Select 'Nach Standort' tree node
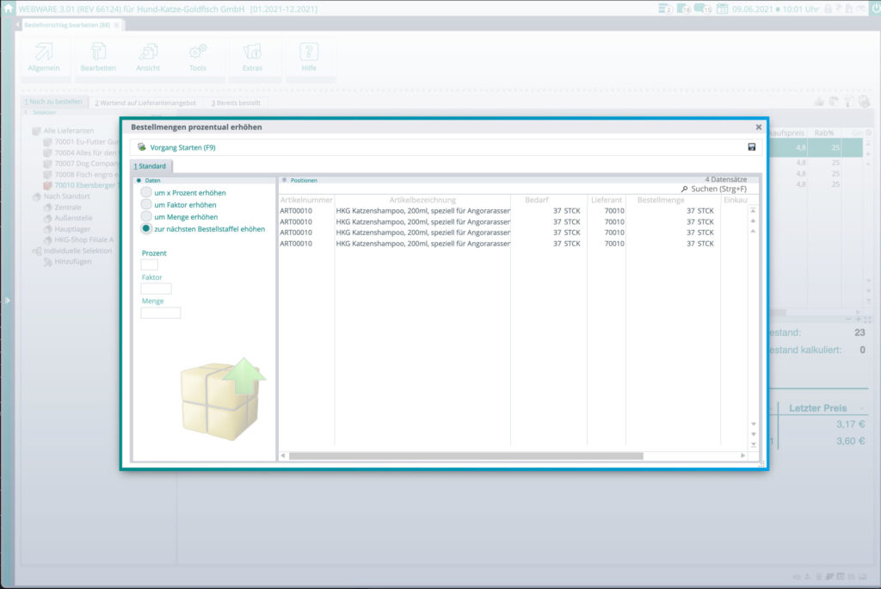The image size is (881, 589). pos(66,196)
